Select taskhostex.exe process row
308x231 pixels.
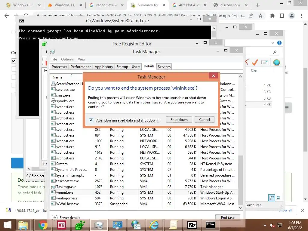tap(144, 181)
